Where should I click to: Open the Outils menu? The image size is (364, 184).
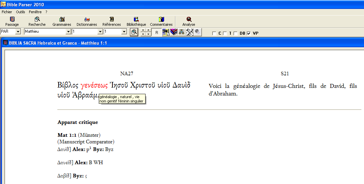pyautogui.click(x=21, y=12)
